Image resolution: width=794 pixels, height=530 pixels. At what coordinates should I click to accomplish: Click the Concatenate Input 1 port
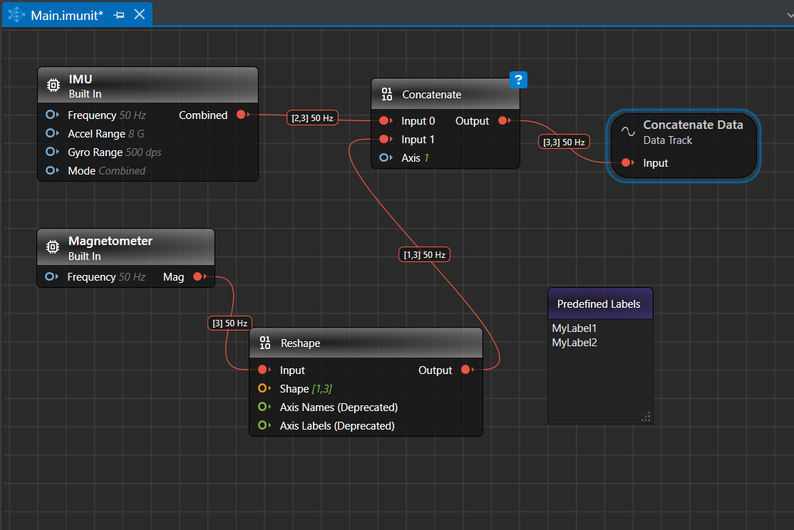coord(386,139)
